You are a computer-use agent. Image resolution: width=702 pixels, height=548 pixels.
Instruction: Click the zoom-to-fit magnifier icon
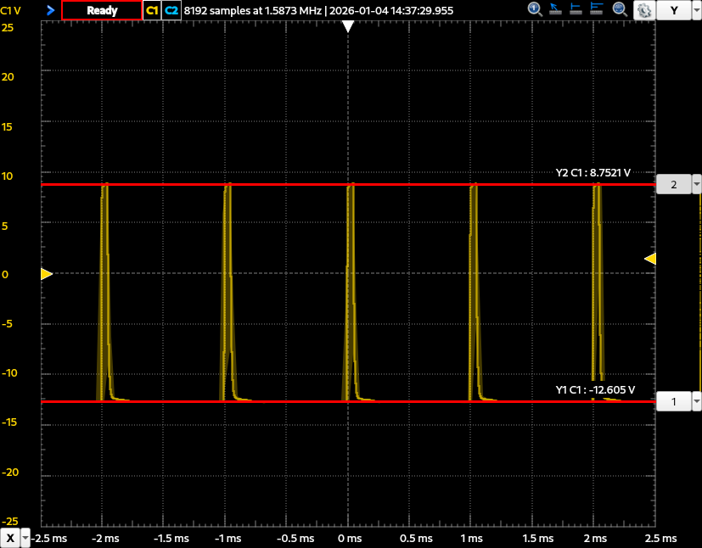(x=620, y=10)
